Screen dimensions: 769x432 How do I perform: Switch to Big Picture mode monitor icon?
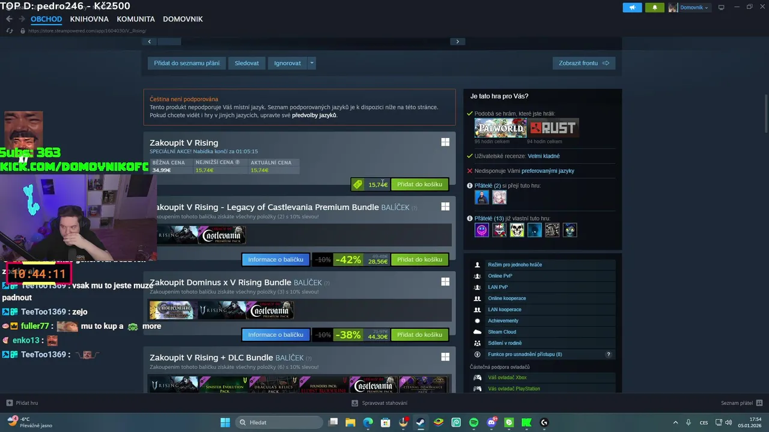point(722,7)
